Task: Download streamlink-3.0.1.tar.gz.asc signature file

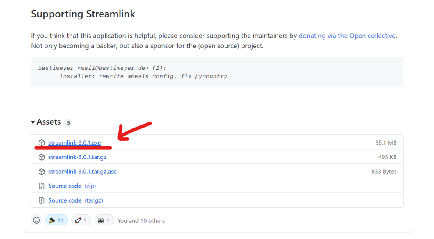Action: (x=82, y=172)
